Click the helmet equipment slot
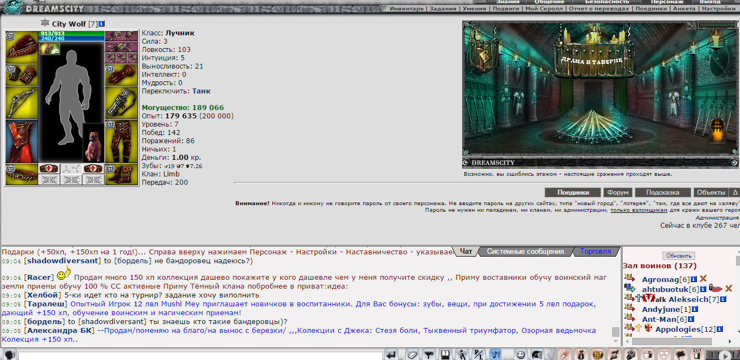The width and height of the screenshot is (740, 360). pos(22,47)
